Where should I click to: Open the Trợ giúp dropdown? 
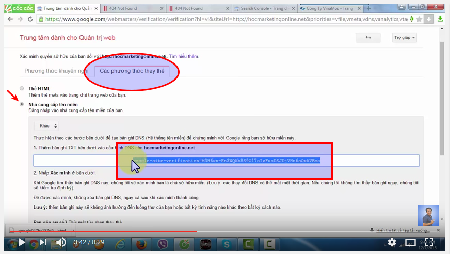pos(405,37)
